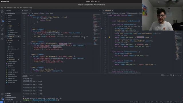Expand the OUTLINE section
The image size is (183, 103).
(8, 94)
